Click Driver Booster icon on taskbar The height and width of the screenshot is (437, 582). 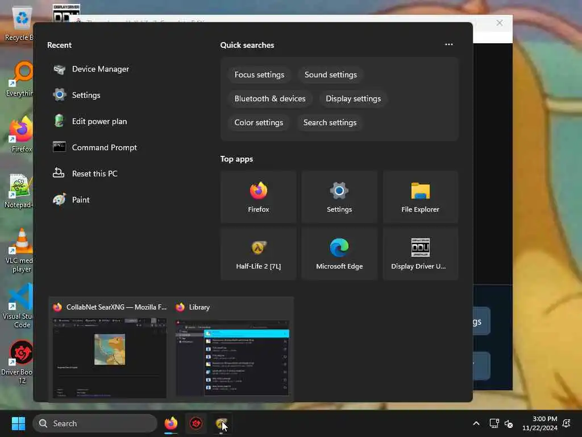tap(196, 423)
